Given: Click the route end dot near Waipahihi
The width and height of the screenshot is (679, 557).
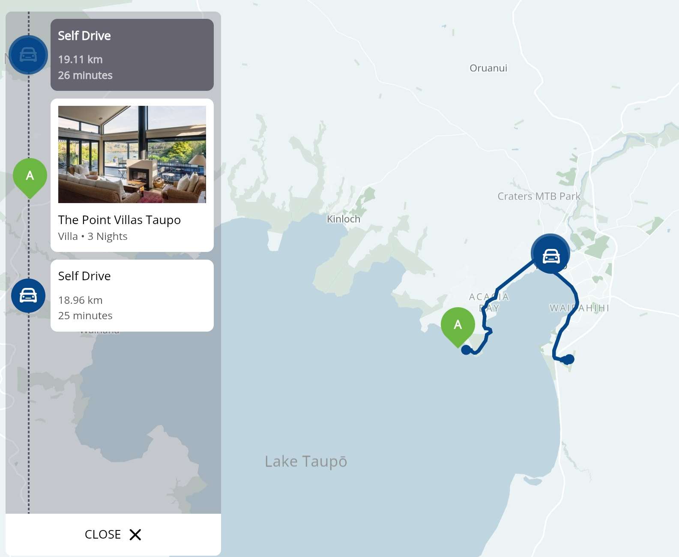Looking at the screenshot, I should tap(569, 359).
